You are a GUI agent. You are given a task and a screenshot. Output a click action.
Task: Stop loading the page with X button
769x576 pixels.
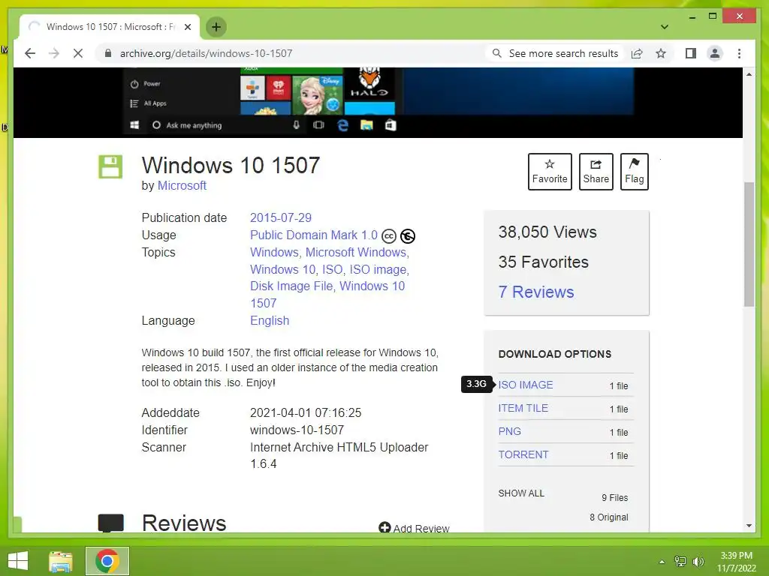click(x=78, y=53)
